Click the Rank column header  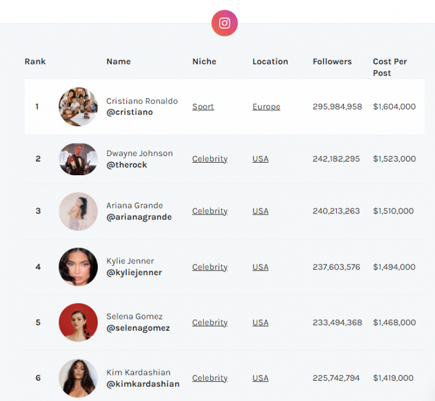tap(35, 61)
